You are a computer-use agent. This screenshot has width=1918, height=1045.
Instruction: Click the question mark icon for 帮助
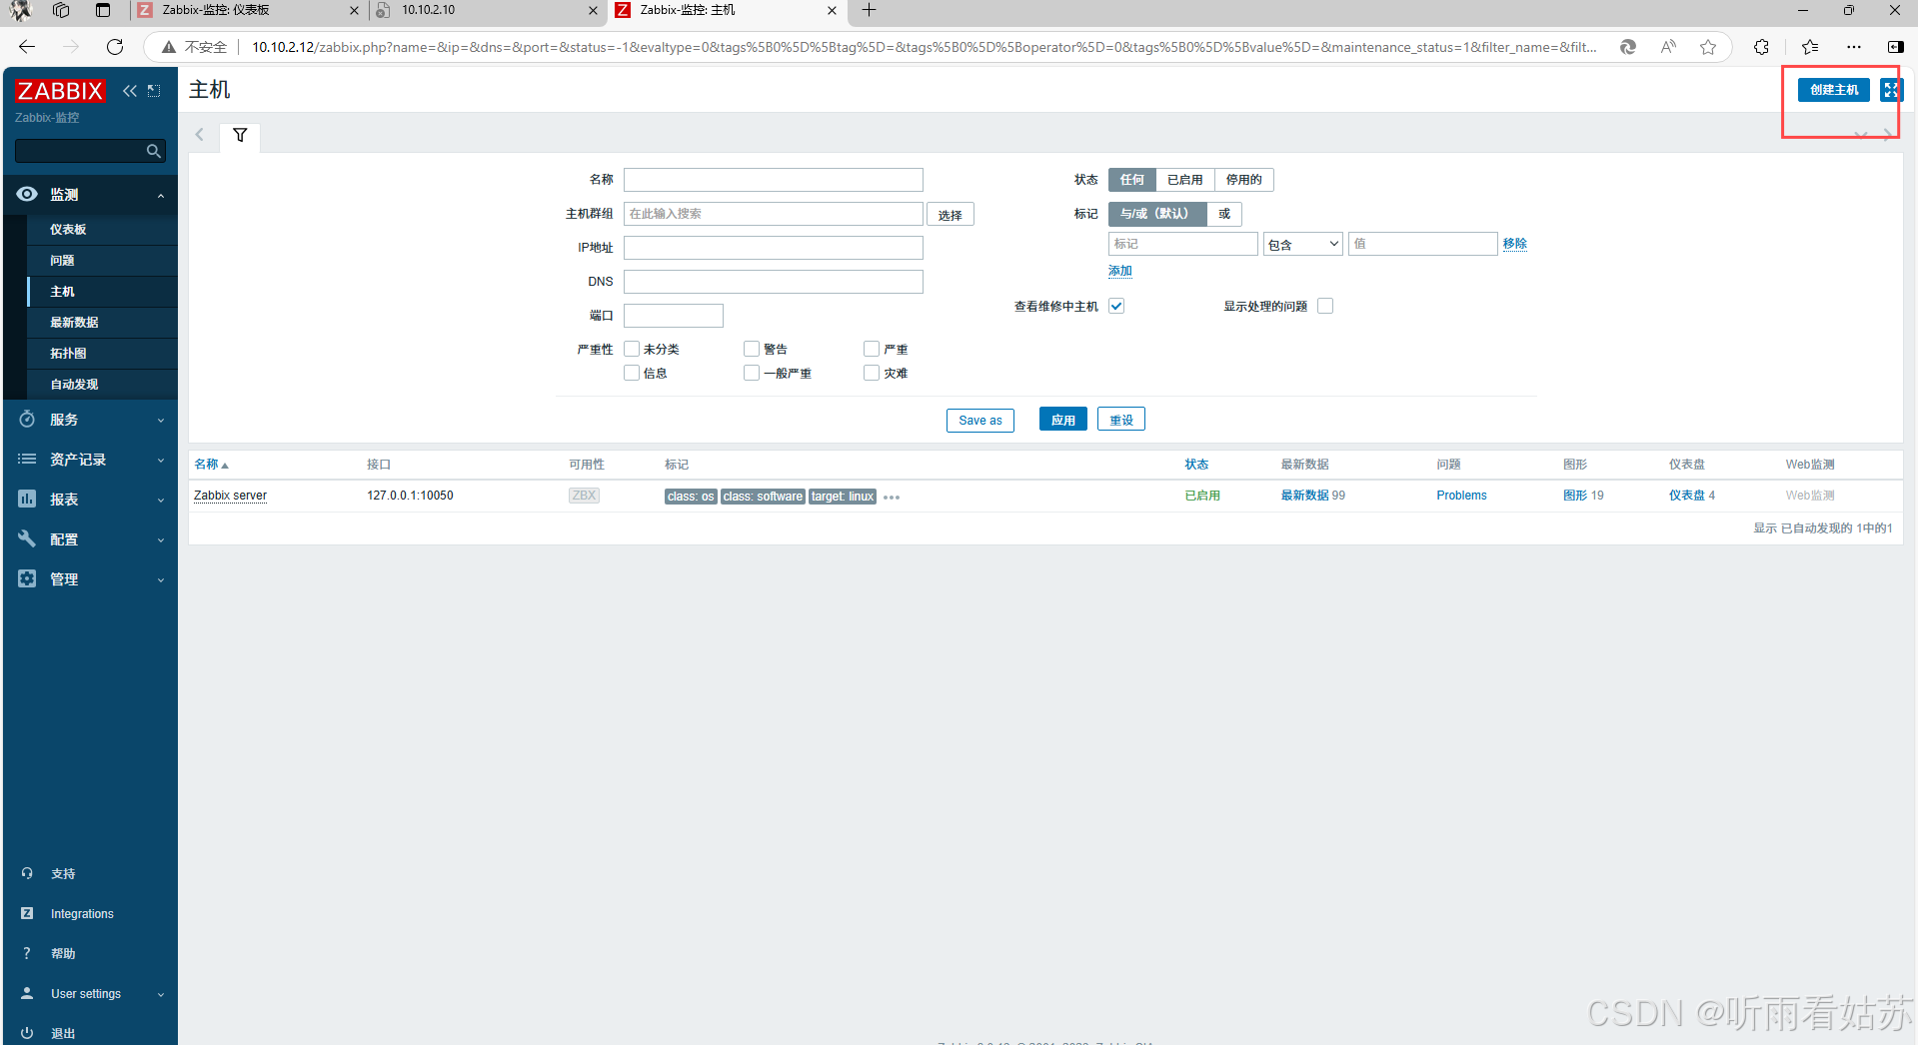(x=27, y=953)
